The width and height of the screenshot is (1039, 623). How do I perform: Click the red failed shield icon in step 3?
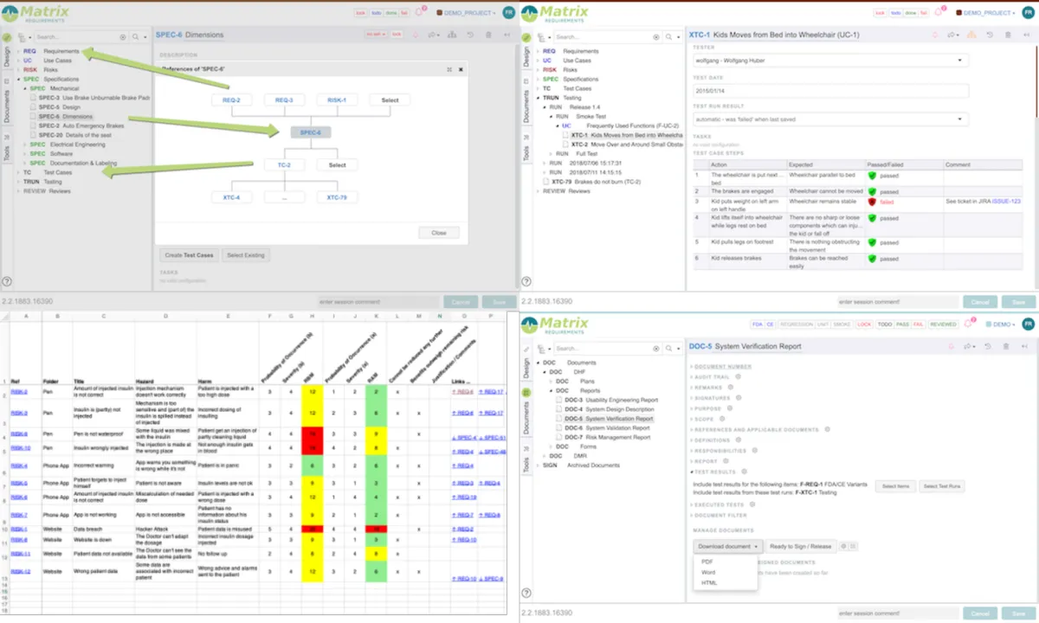[872, 201]
